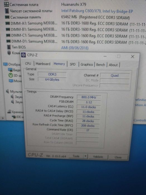
Task: Open the Mainboard tab in CPU-Z
Action: coord(43,64)
